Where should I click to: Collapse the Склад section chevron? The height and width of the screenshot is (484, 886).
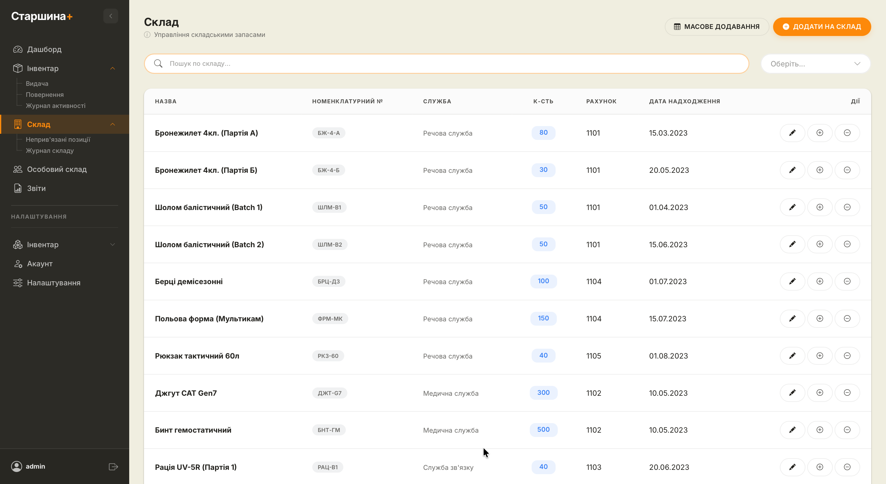tap(113, 125)
